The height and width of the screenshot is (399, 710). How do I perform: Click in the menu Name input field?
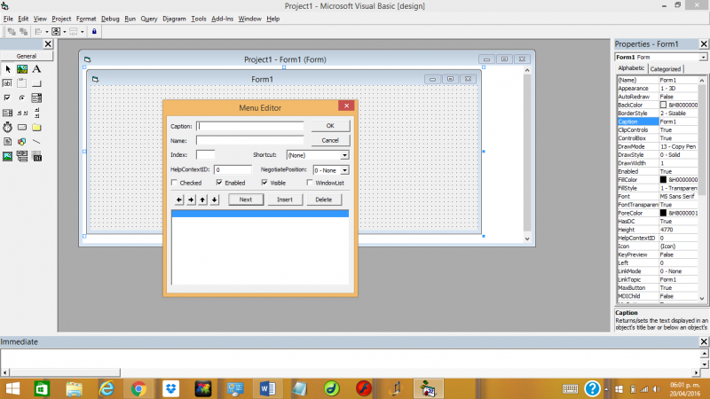pos(250,141)
